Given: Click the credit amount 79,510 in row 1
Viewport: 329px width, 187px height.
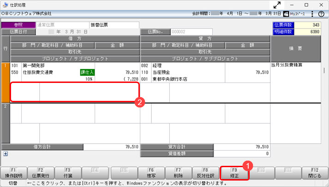Looking at the screenshot, I should 262,72.
